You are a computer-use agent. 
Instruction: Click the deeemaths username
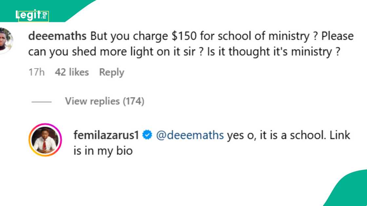tap(57, 36)
